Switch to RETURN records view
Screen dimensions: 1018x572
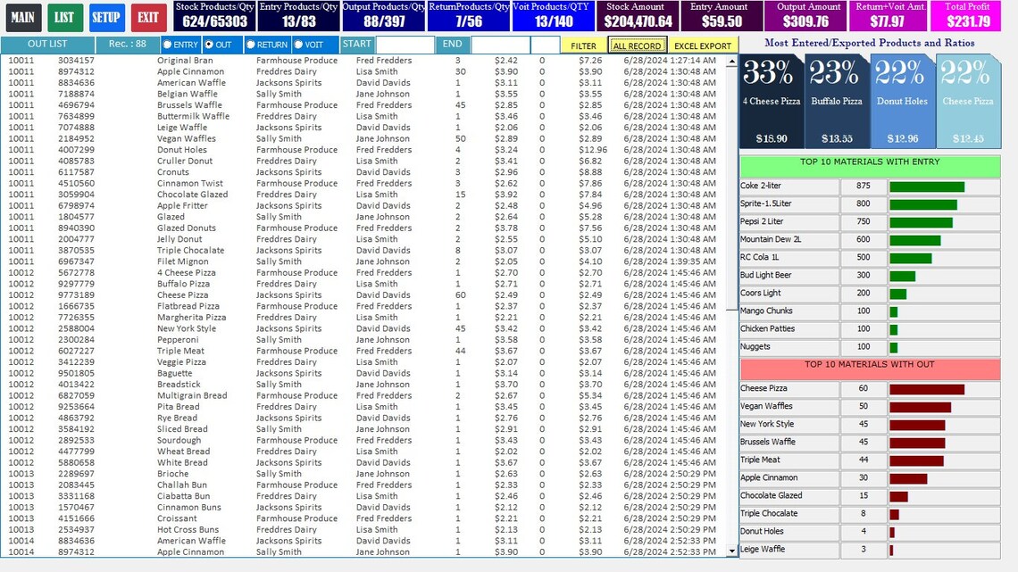pyautogui.click(x=264, y=45)
